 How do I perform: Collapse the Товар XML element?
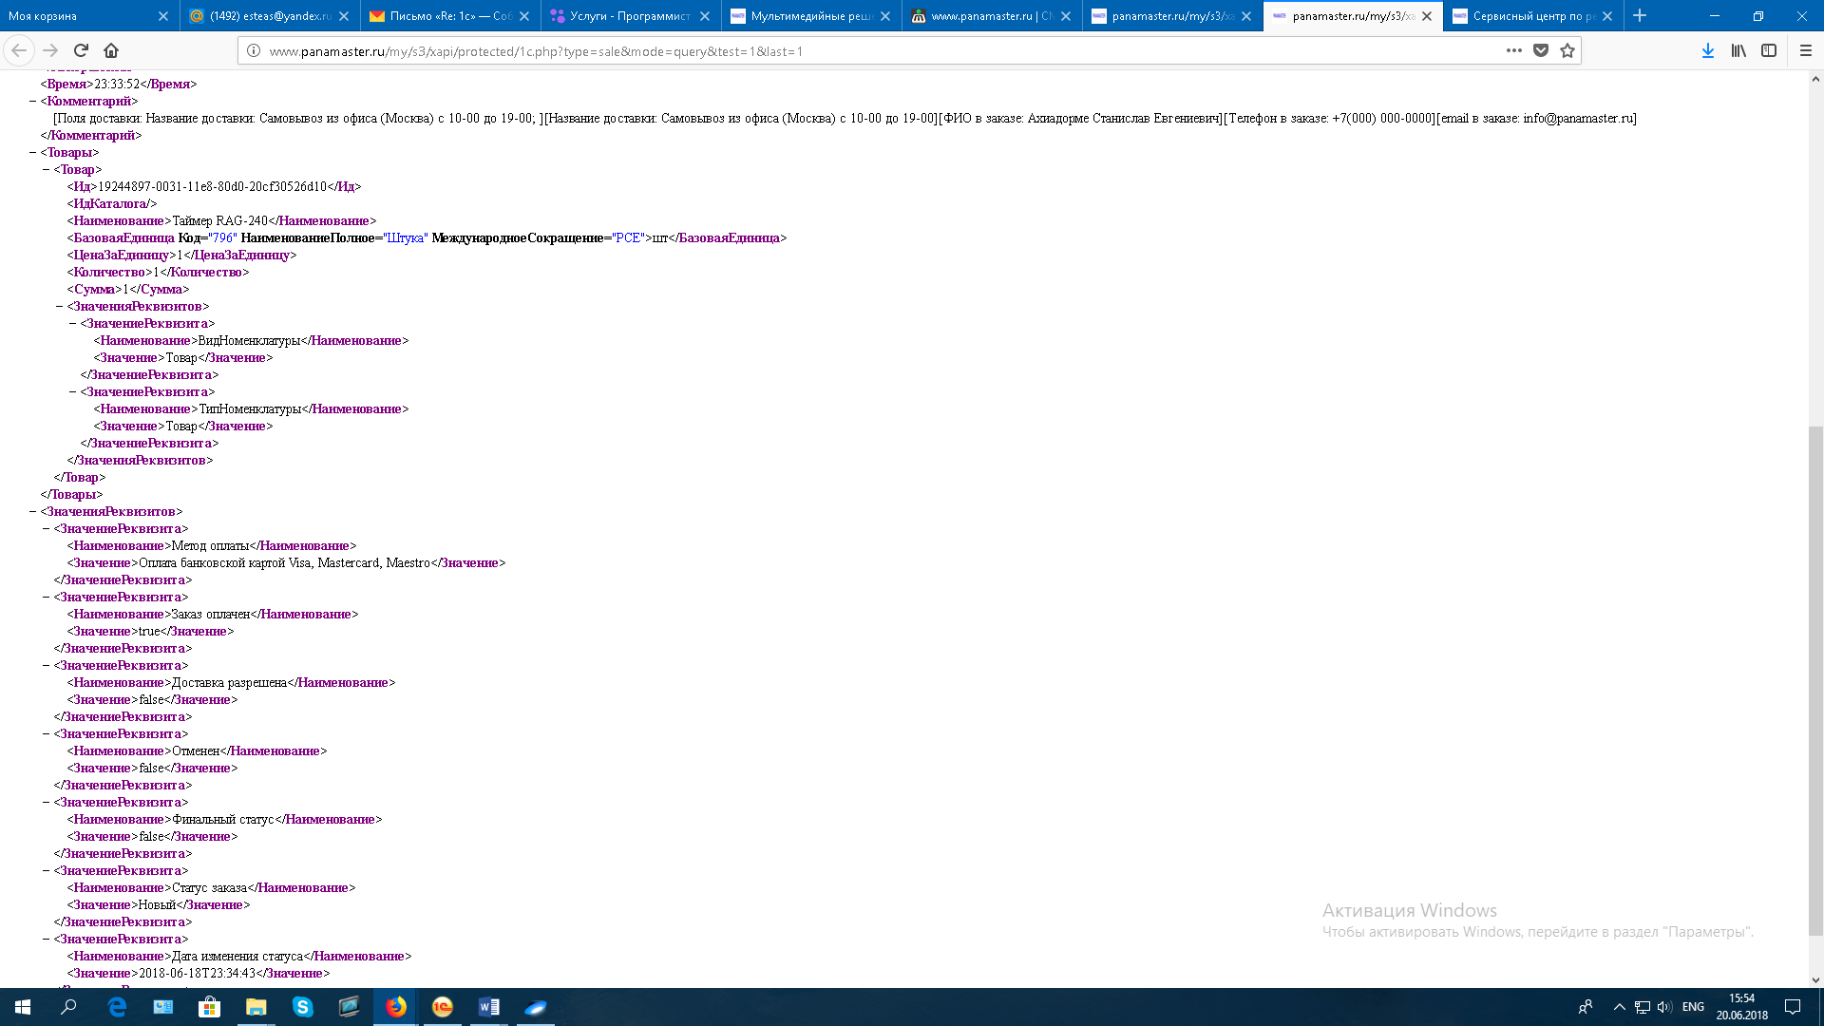[x=47, y=169]
